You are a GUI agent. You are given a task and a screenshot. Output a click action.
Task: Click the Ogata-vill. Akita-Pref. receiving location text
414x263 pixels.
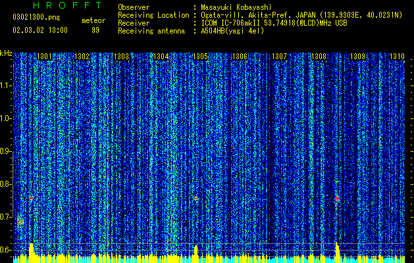(301, 15)
